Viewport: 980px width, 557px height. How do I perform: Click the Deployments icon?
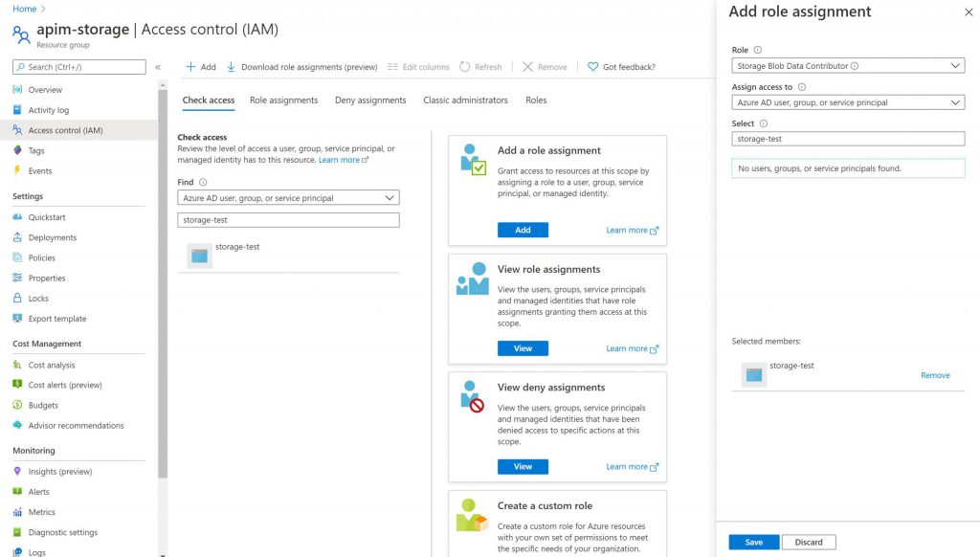[x=17, y=237]
